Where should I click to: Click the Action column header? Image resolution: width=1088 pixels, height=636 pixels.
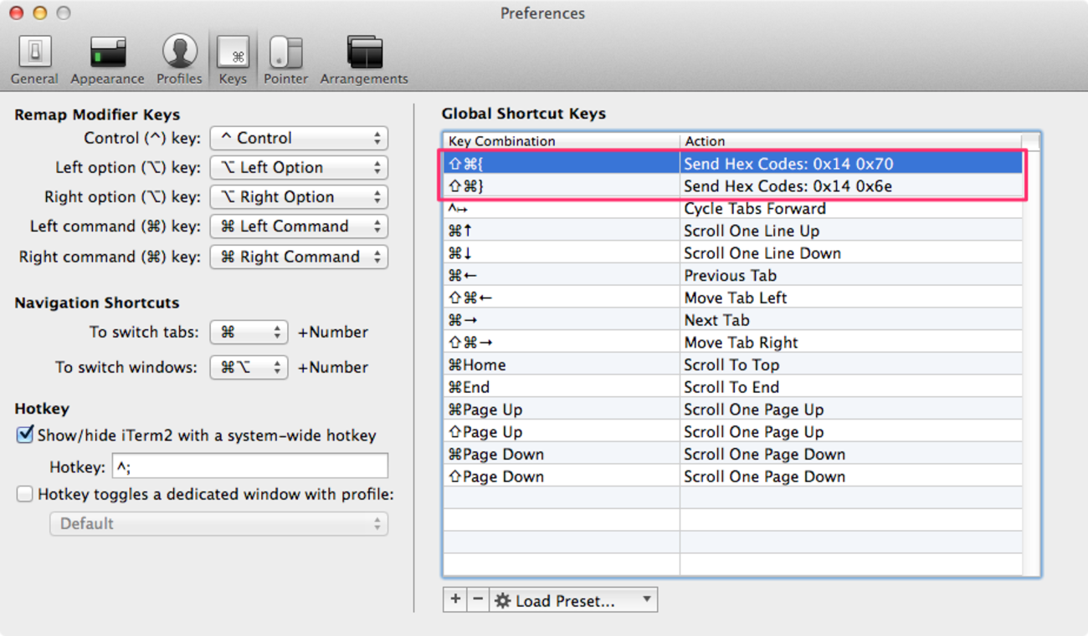tap(851, 141)
